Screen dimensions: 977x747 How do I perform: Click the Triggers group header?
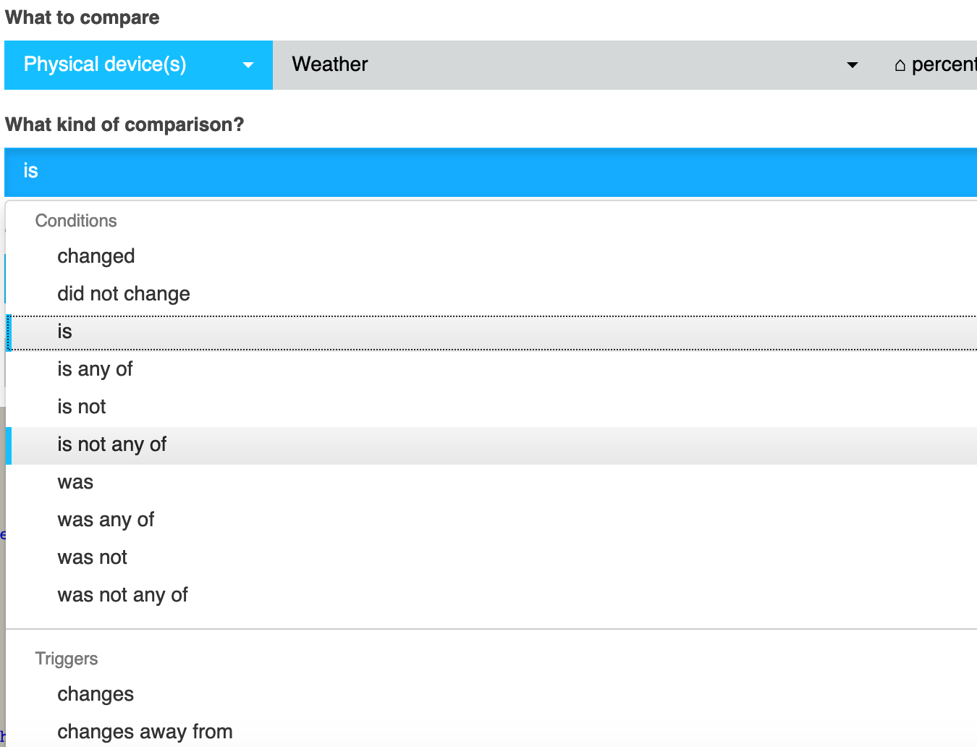pyautogui.click(x=67, y=659)
